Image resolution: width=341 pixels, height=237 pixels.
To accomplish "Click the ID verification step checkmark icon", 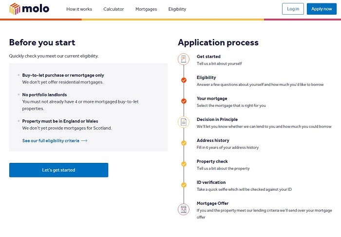I will (x=184, y=185).
